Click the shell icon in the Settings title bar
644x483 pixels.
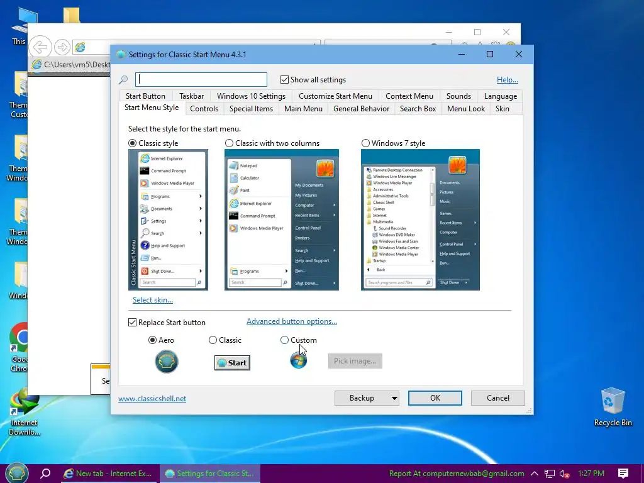120,55
